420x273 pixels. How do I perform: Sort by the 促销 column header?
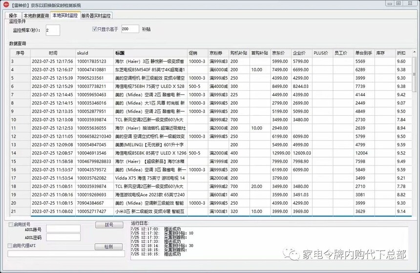tap(198, 53)
